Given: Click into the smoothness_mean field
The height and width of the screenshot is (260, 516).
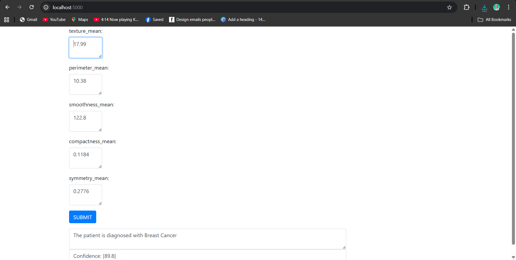Looking at the screenshot, I should tap(85, 121).
